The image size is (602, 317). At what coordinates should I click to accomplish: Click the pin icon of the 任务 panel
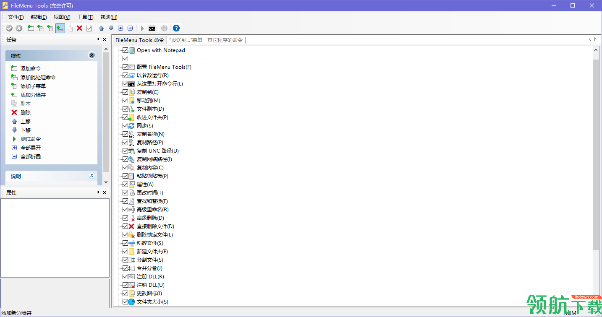click(98, 40)
